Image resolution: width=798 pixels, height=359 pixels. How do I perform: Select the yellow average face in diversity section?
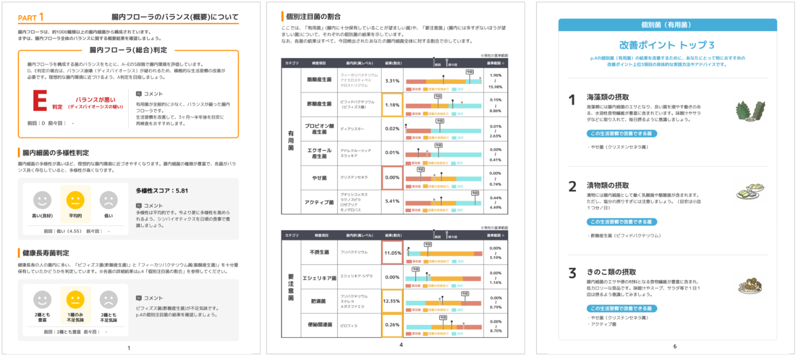(75, 200)
